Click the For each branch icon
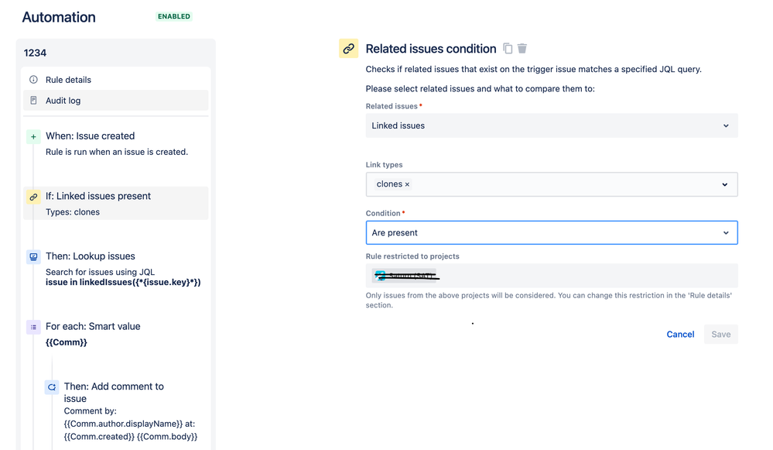773x450 pixels. tap(33, 327)
